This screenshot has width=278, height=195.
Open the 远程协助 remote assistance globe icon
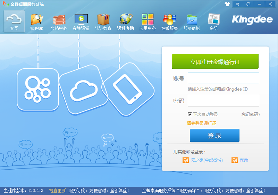125,22
